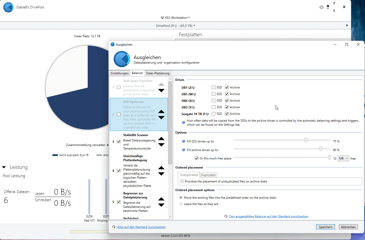Click the up arrow in DrivePool header

pos(334,4)
